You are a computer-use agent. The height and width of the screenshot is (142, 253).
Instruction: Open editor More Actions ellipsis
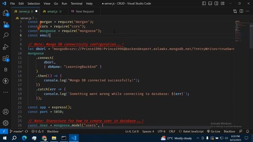247,11
